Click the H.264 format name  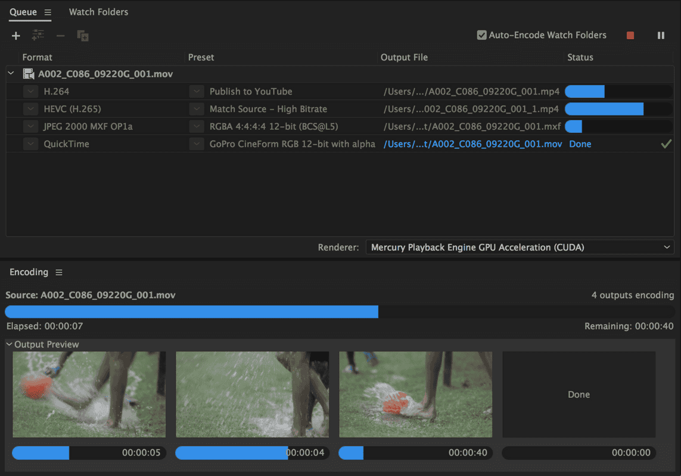[57, 92]
